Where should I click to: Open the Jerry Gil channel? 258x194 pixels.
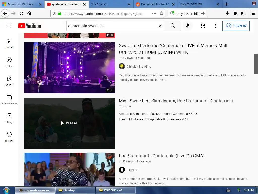pos(132,170)
